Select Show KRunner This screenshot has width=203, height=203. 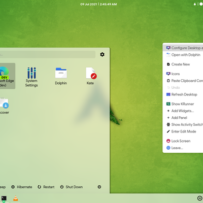pyautogui.click(x=183, y=104)
